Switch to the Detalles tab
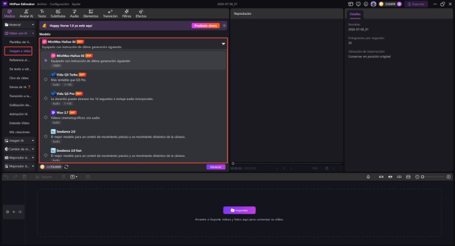This screenshot has height=246, width=455. (x=355, y=14)
